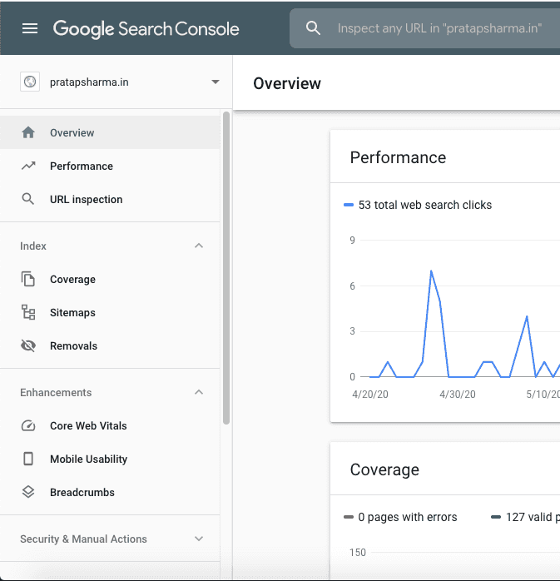Viewport: 560px width, 581px height.
Task: Click the Breadcrumbs layers icon
Action: (x=28, y=492)
